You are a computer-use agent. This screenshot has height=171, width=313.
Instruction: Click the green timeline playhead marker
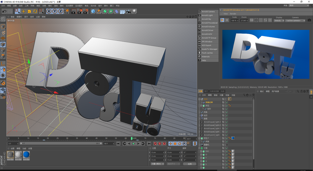132,138
